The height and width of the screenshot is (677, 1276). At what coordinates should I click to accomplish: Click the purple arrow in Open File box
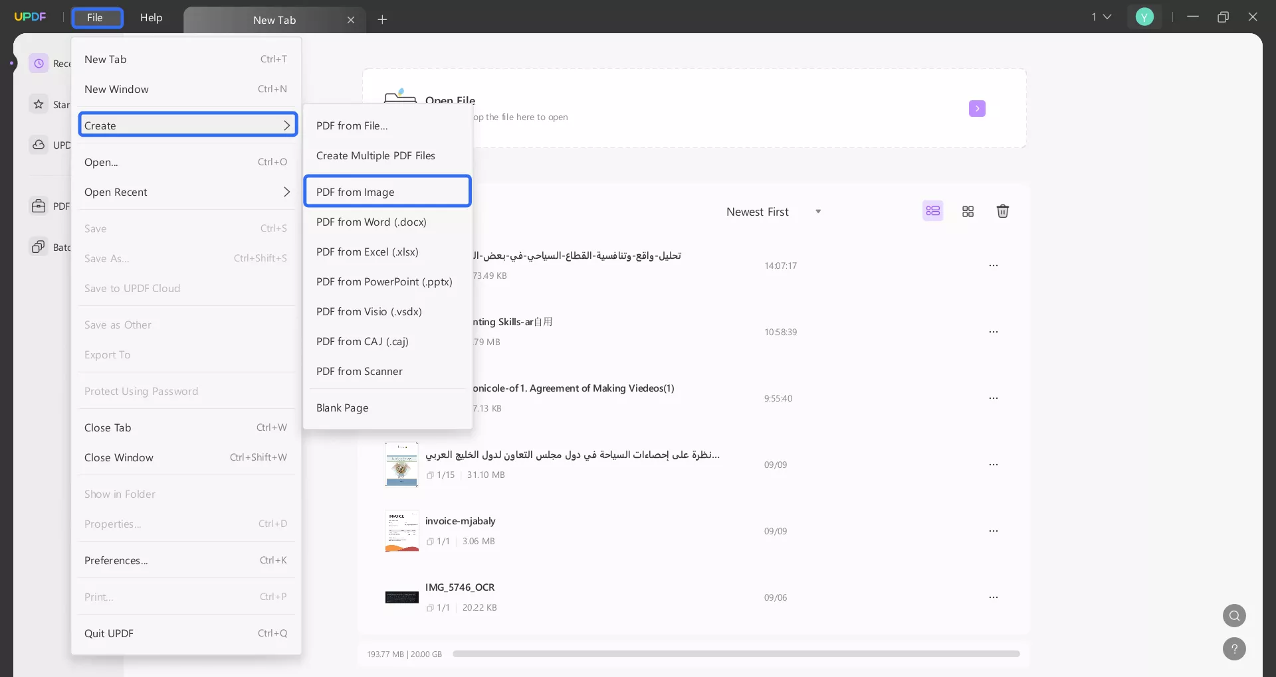pos(977,108)
